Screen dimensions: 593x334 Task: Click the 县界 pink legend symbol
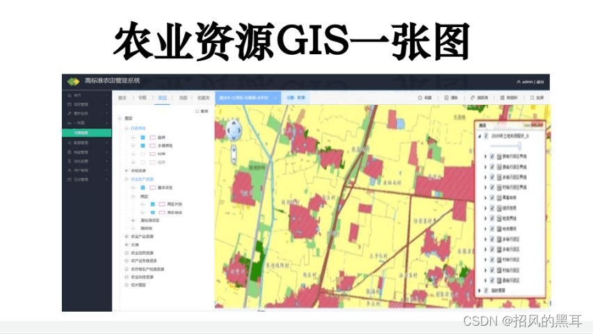153,137
